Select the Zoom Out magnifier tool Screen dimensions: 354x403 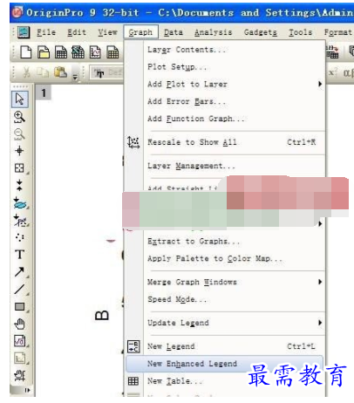tap(19, 134)
